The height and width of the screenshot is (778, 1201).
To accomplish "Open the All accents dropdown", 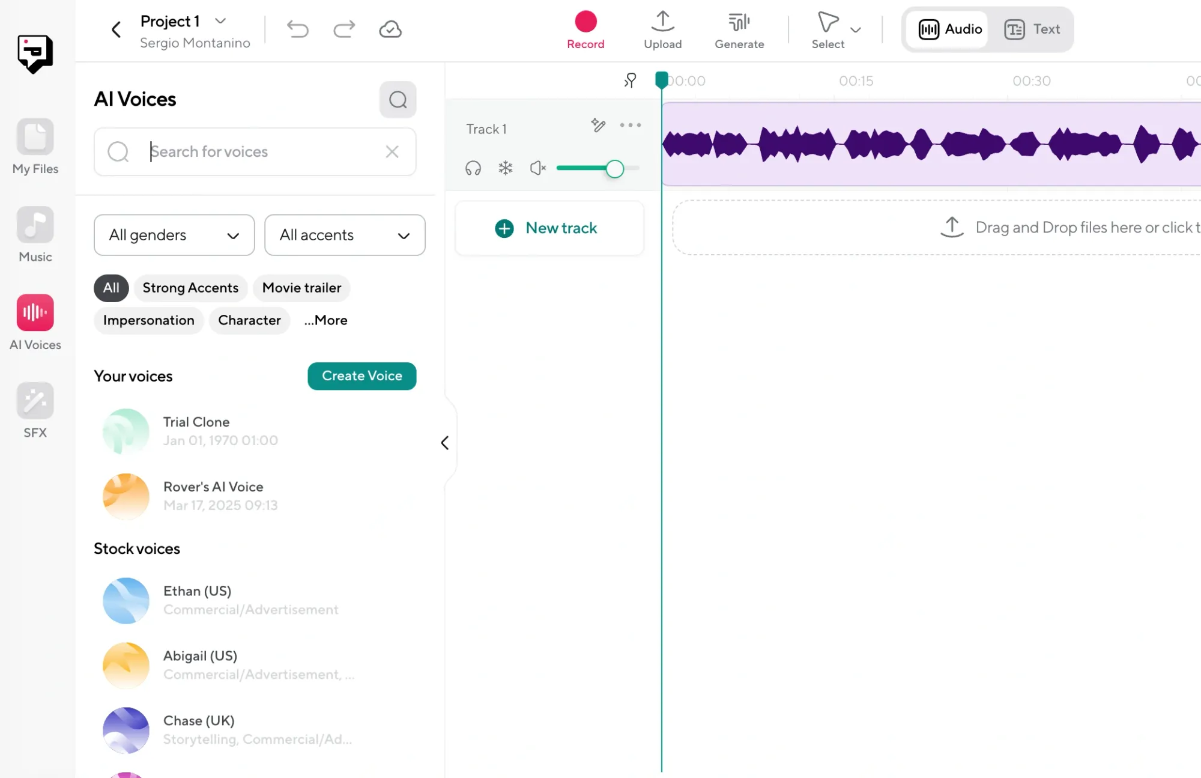I will [344, 235].
